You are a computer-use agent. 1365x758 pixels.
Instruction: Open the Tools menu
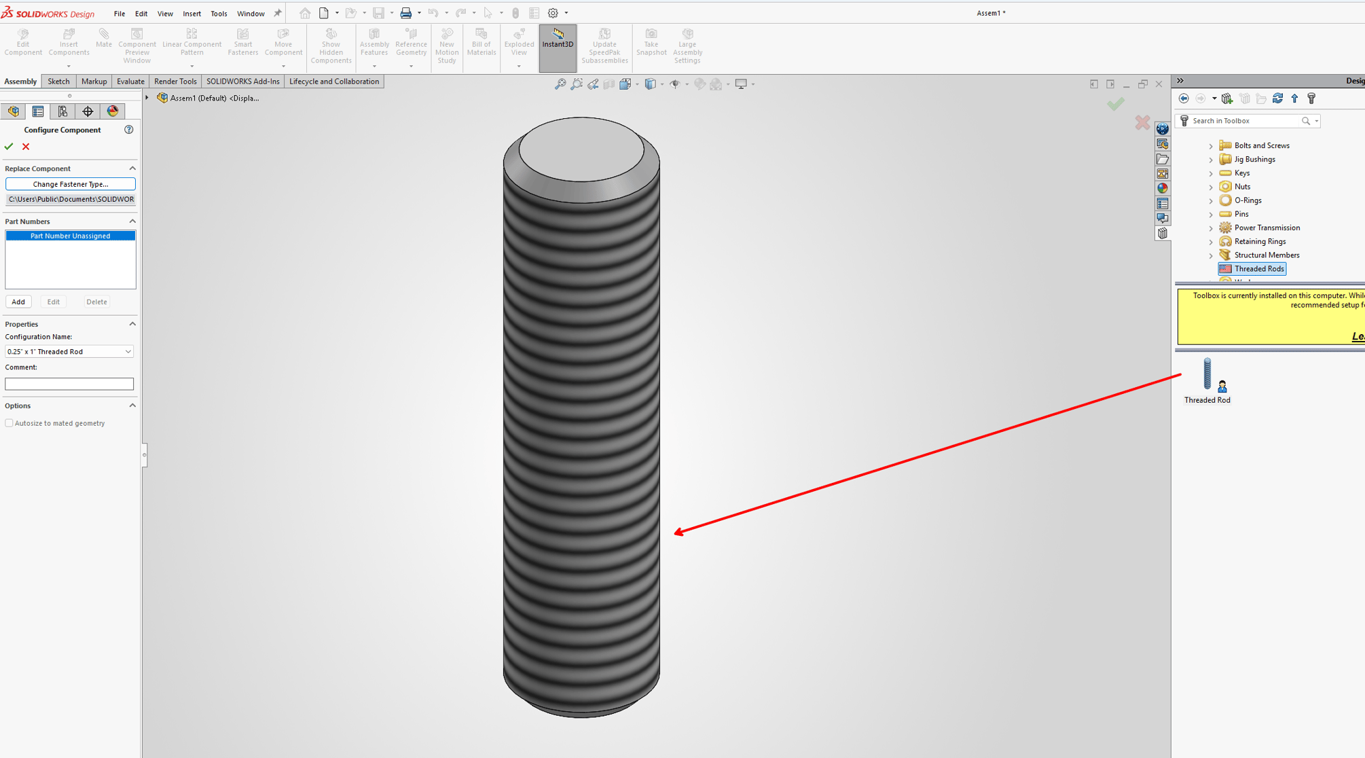tap(219, 14)
